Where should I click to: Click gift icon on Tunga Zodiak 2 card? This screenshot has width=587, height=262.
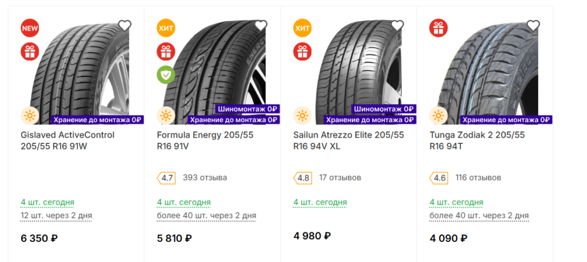439,28
